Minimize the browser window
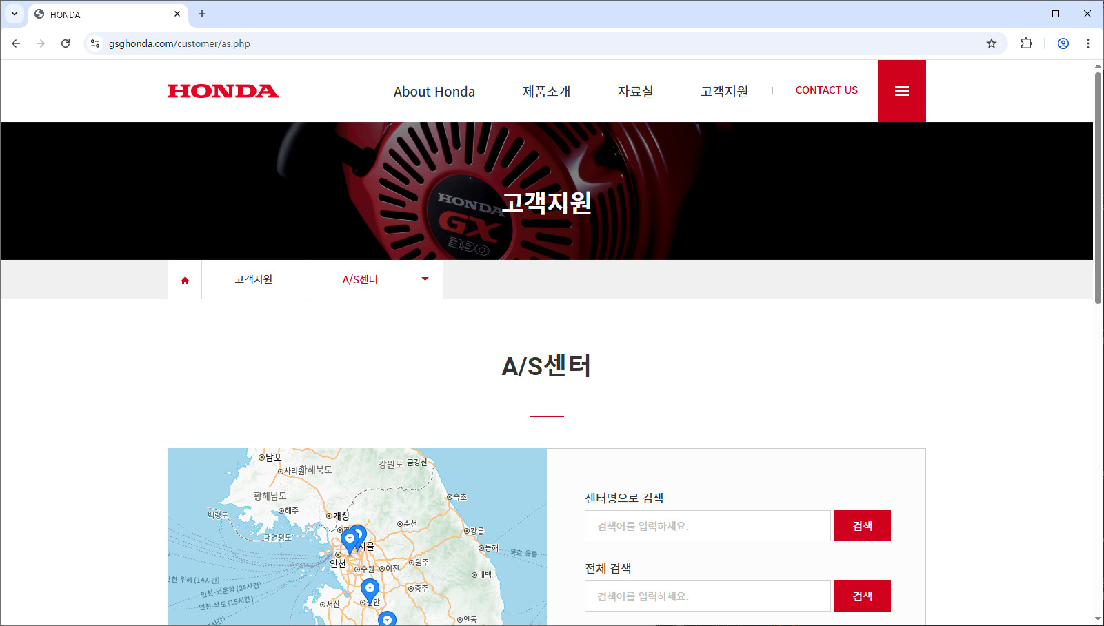This screenshot has width=1104, height=626. click(1024, 14)
